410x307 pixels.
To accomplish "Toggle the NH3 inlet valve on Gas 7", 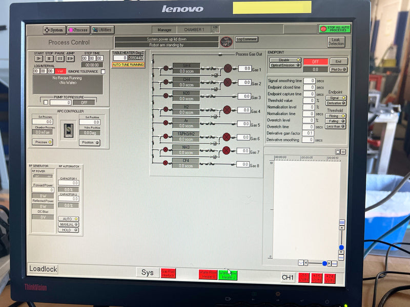I will [x=166, y=149].
